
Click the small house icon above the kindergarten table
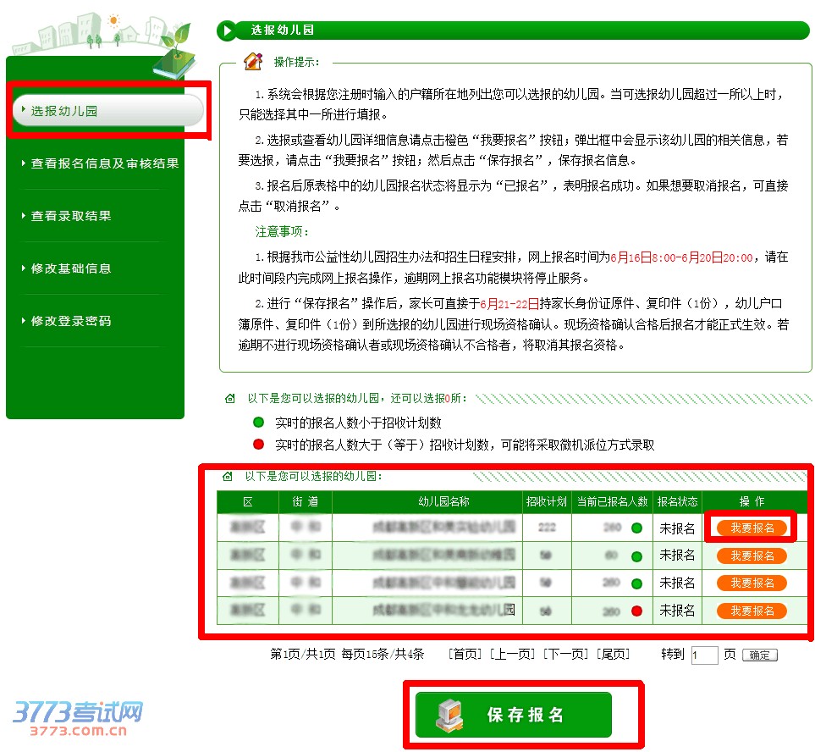pyautogui.click(x=227, y=477)
